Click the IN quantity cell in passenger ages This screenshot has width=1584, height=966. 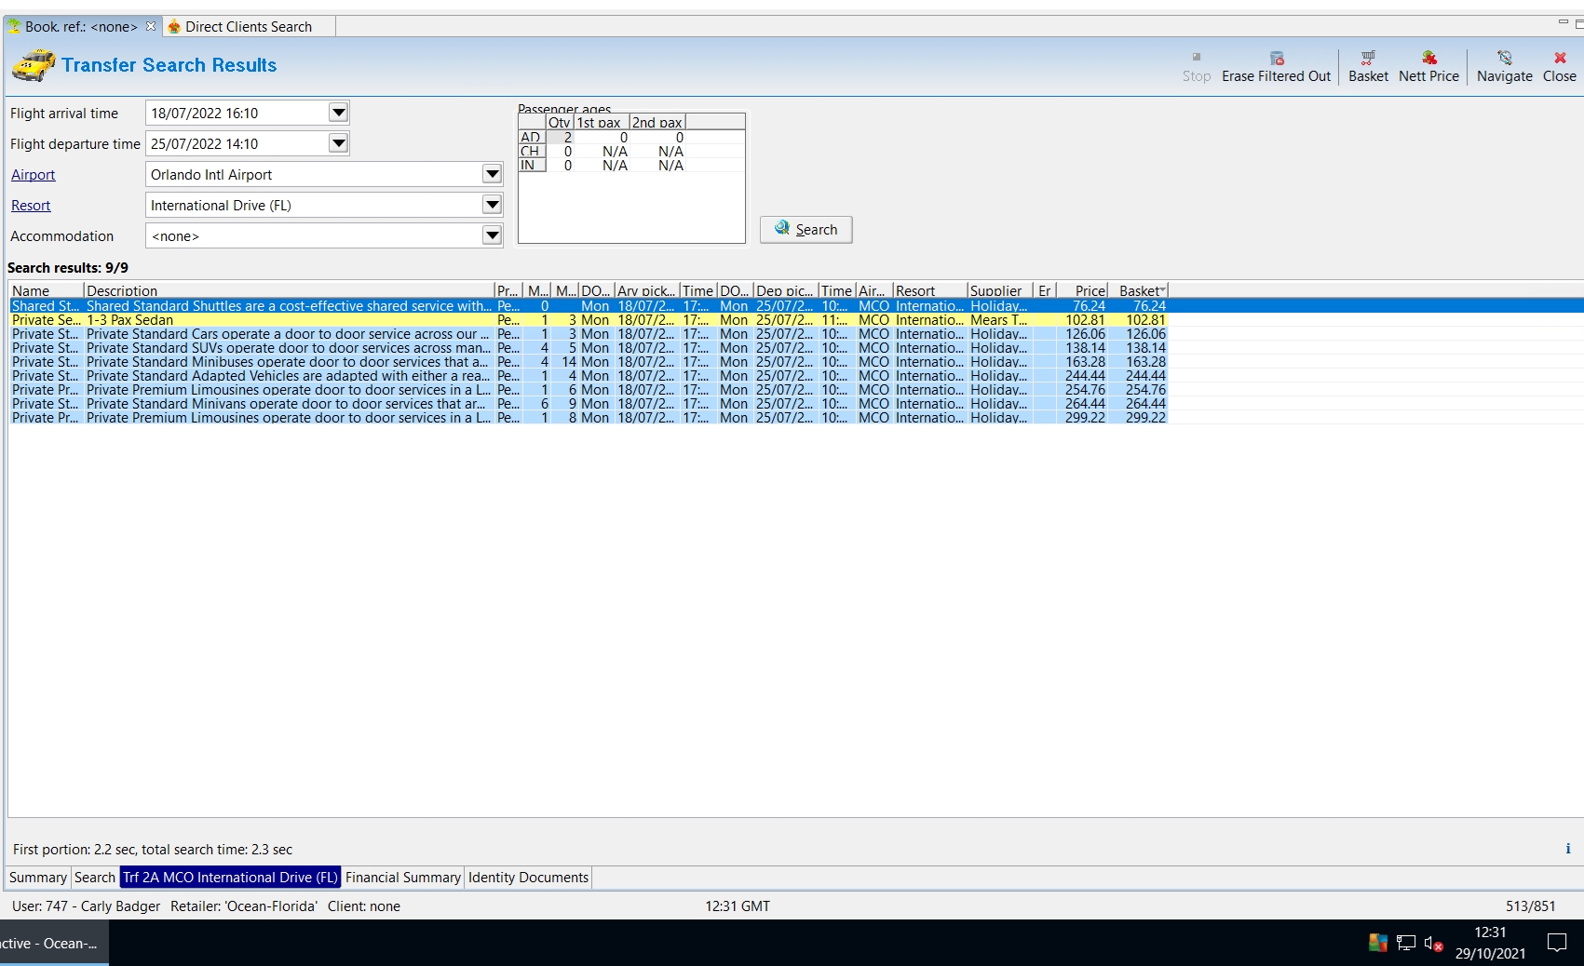[561, 165]
